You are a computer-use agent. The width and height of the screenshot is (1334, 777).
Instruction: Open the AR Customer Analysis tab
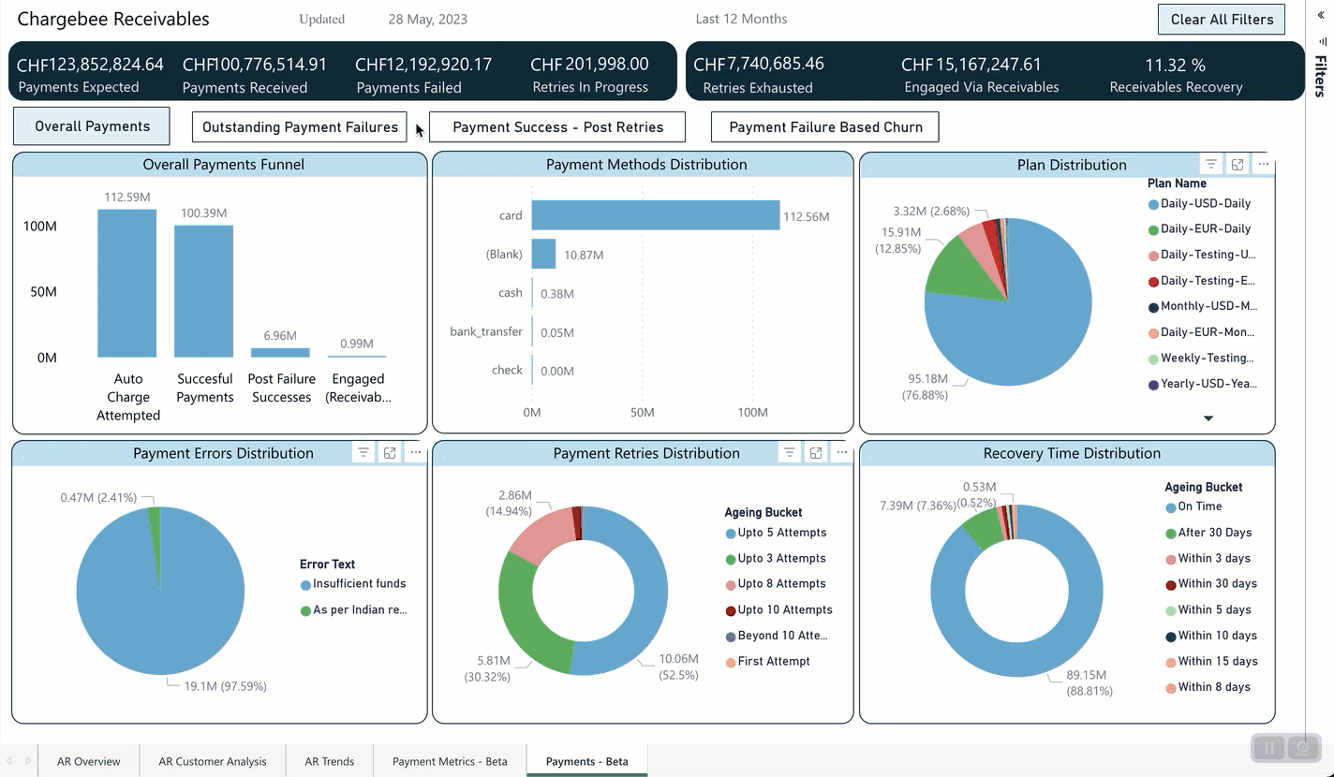tap(213, 761)
